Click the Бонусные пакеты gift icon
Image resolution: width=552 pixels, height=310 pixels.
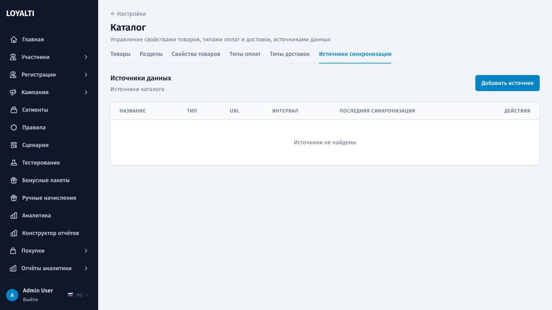(x=14, y=180)
